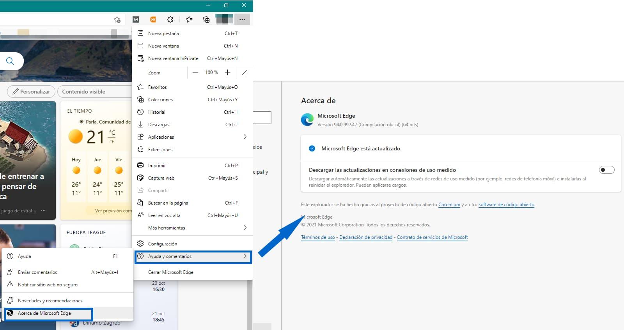Open Ayuda in the submenu
Screen dimensions: 624x330
pyautogui.click(x=67, y=256)
